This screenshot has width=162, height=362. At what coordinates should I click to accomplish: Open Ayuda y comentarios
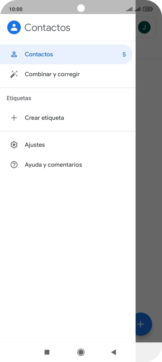coord(68,165)
